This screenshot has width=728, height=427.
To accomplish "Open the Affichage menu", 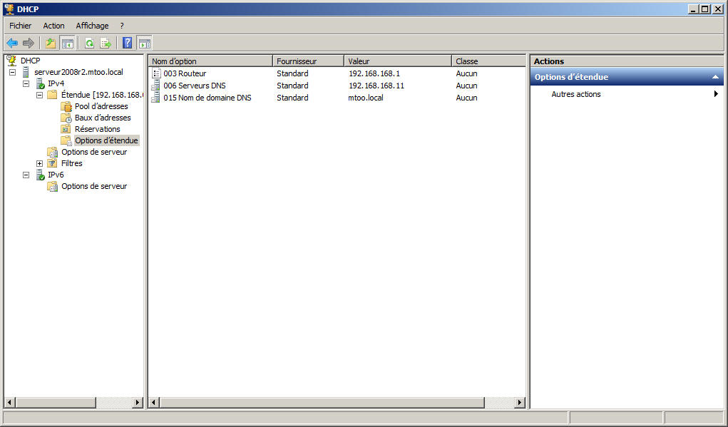I will [x=93, y=26].
